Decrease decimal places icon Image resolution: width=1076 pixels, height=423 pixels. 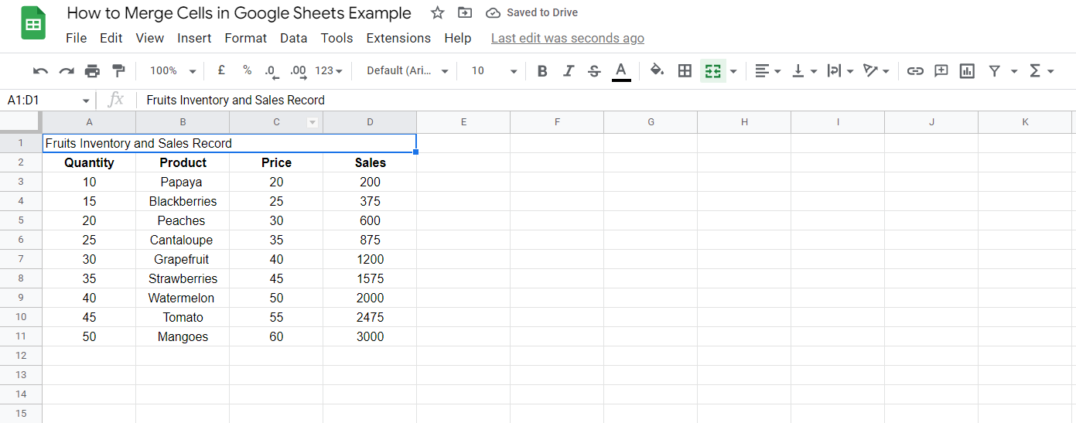[x=271, y=70]
